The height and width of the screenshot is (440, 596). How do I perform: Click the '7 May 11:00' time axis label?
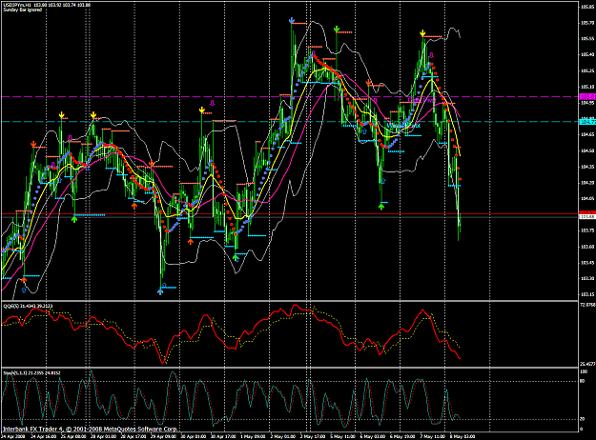pyautogui.click(x=433, y=436)
